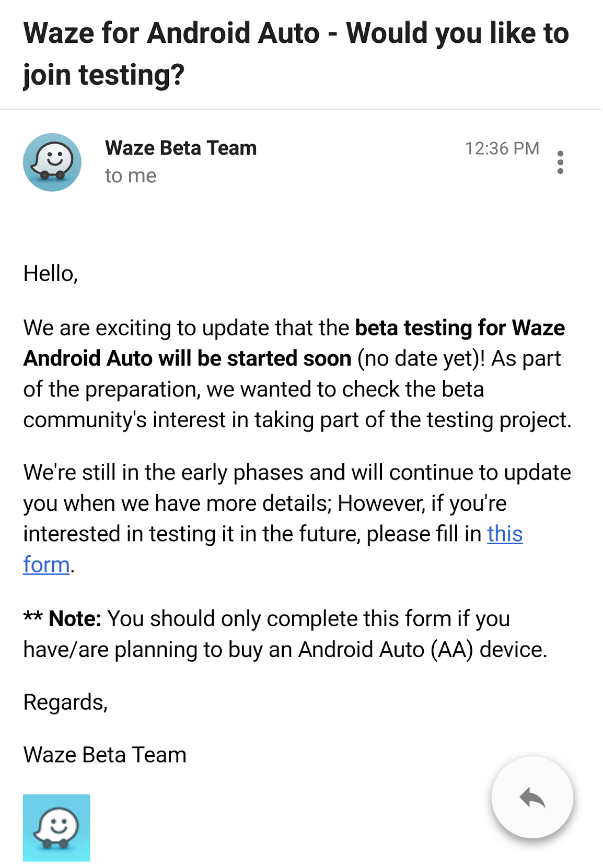Open the Waze logo image in signature
This screenshot has width=603, height=867.
[x=56, y=827]
